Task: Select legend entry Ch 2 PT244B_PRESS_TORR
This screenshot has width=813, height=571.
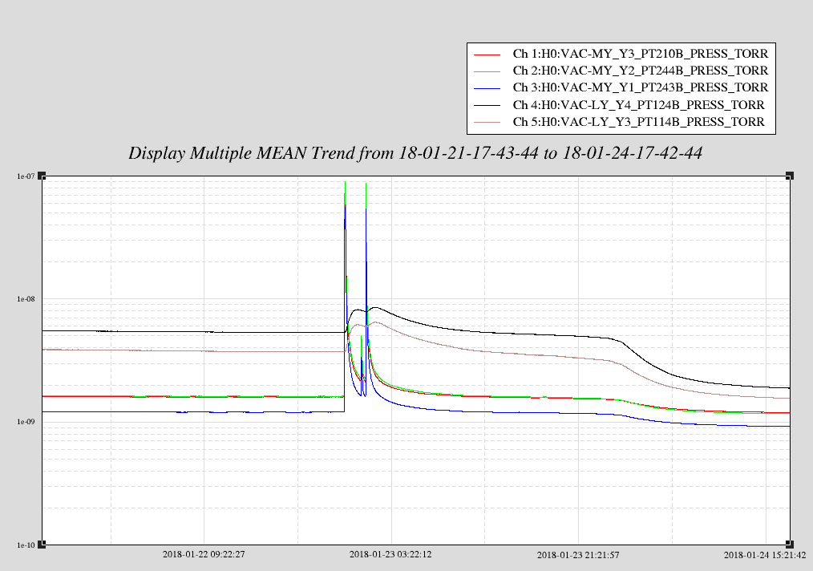Action: coord(640,71)
